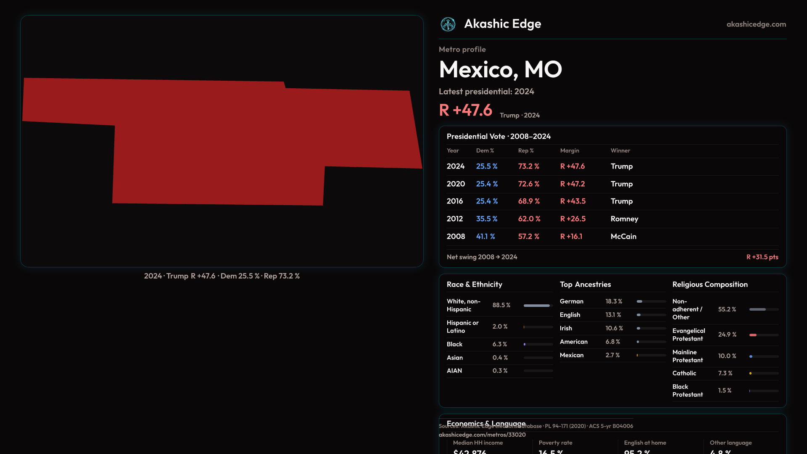
Task: Click the Net swing R +31.5 pts value
Action: click(x=762, y=257)
